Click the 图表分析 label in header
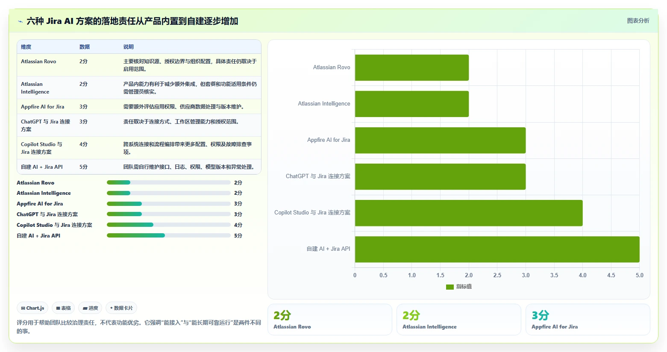Viewport: 667px width, 352px height. (638, 21)
